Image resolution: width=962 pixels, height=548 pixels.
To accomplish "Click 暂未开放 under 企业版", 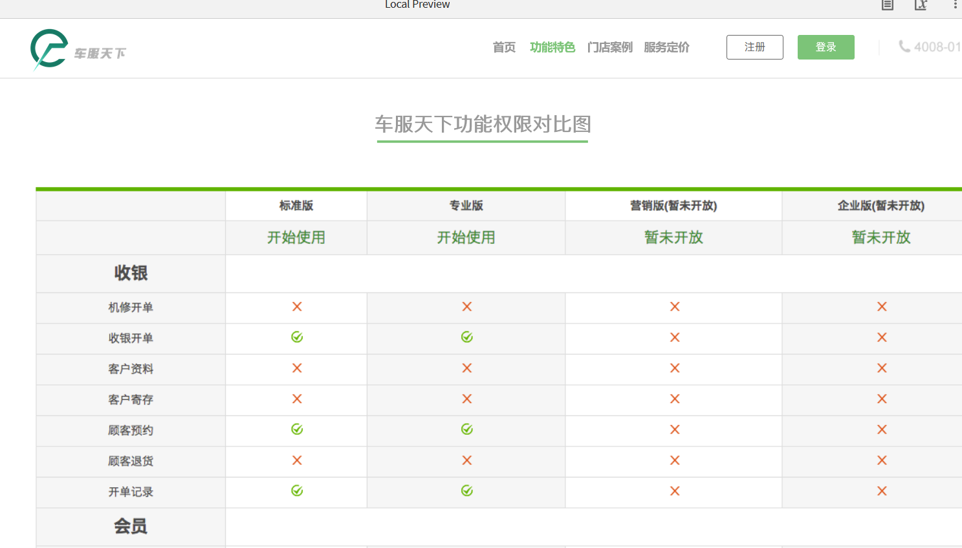I will [x=881, y=237].
